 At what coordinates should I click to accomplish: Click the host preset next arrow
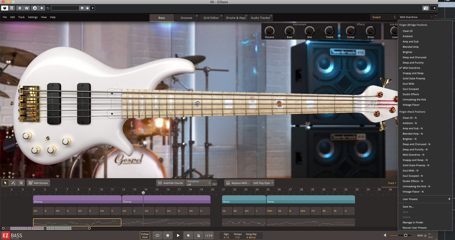click(x=87, y=8)
